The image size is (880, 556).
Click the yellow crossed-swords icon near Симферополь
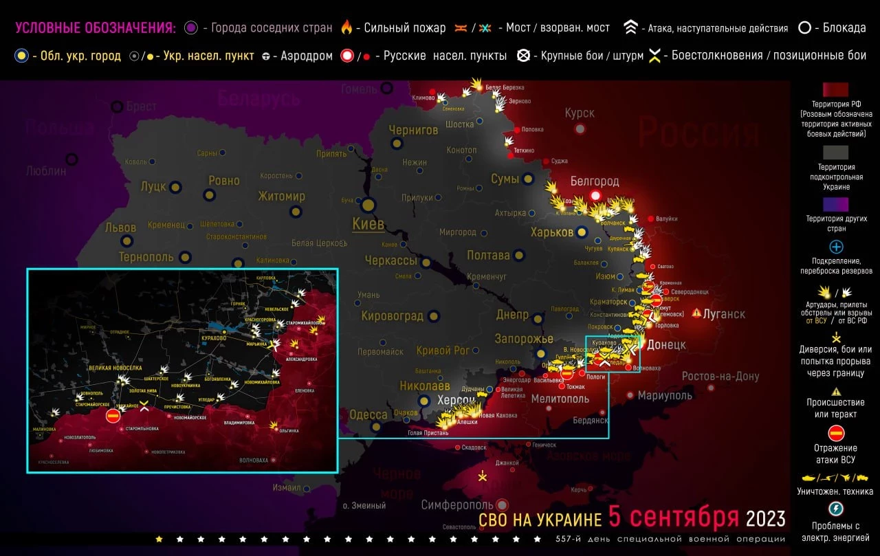pyautogui.click(x=483, y=475)
